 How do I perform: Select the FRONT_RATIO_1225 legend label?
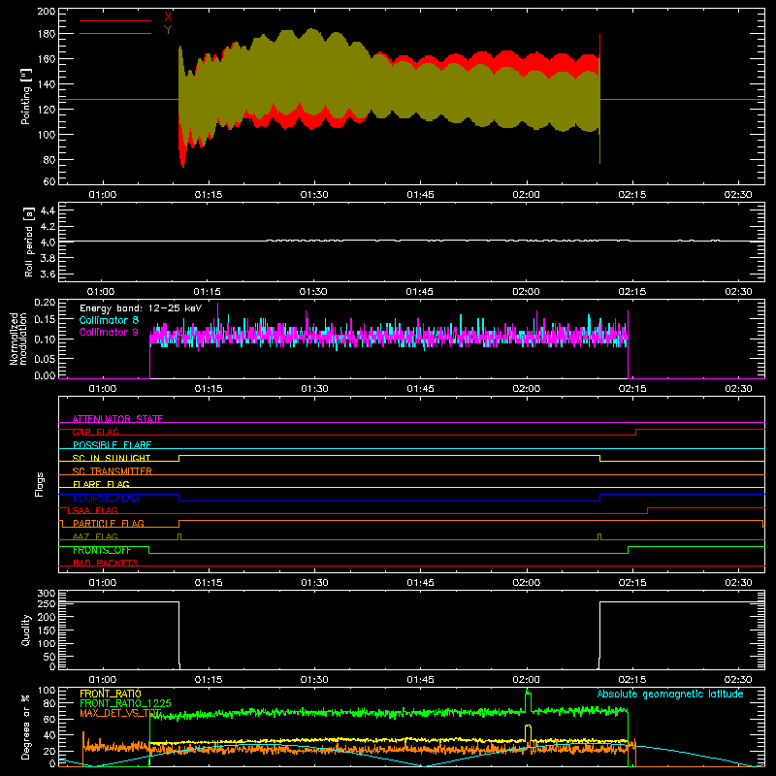(x=125, y=703)
